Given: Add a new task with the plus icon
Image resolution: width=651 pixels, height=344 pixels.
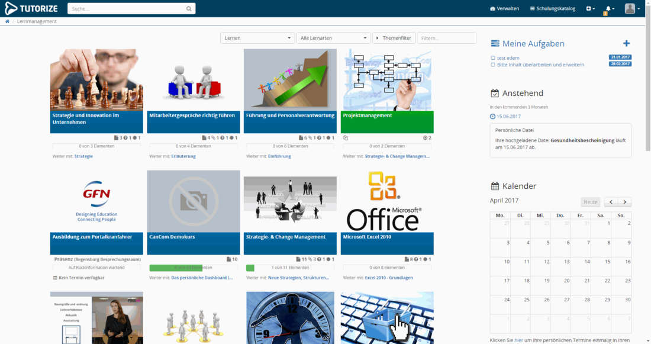Looking at the screenshot, I should (x=627, y=43).
